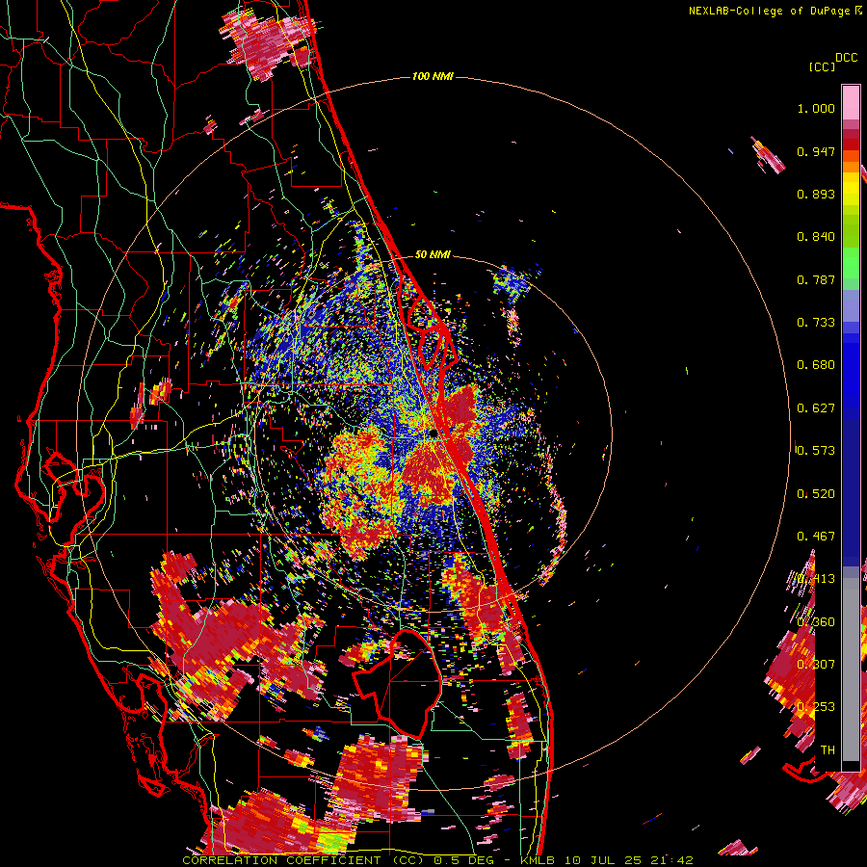Click the 0.360 value on the color scale
The height and width of the screenshot is (867, 867).
point(816,622)
